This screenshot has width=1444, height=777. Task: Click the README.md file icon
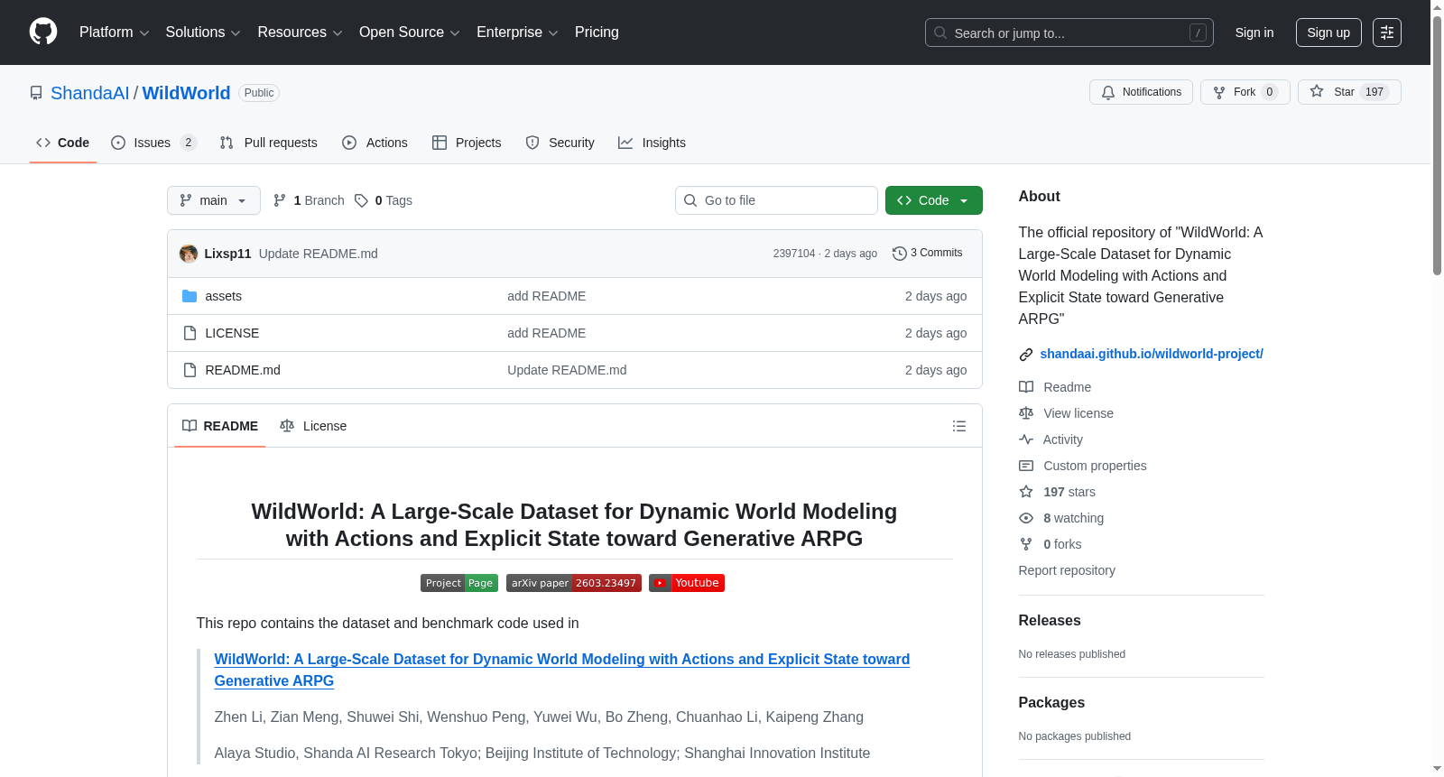click(x=190, y=370)
